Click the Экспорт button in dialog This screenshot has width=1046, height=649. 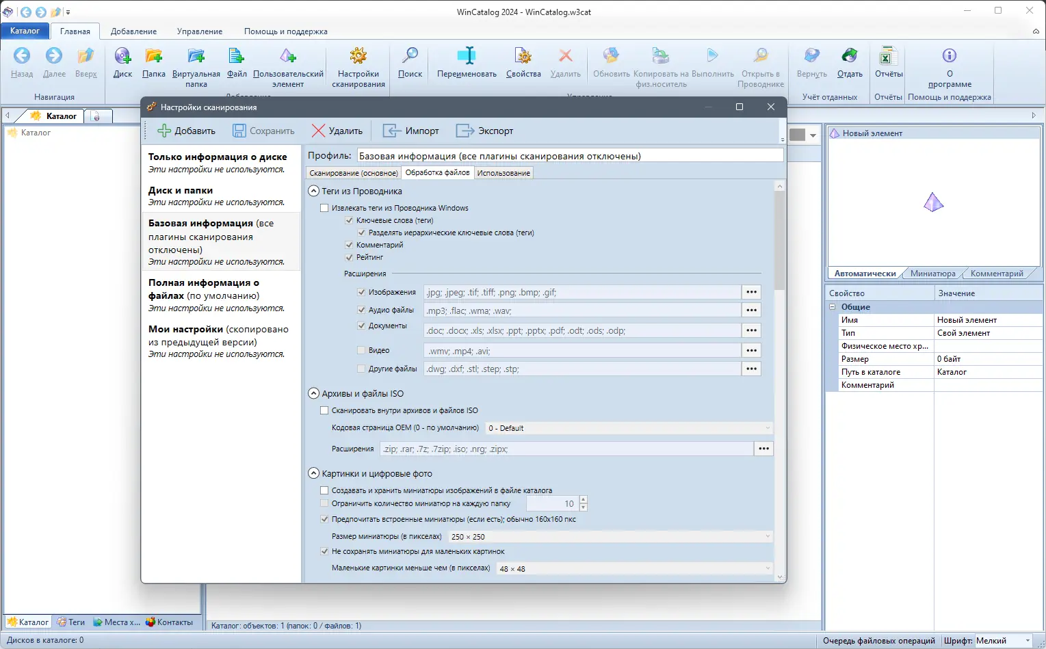click(485, 131)
